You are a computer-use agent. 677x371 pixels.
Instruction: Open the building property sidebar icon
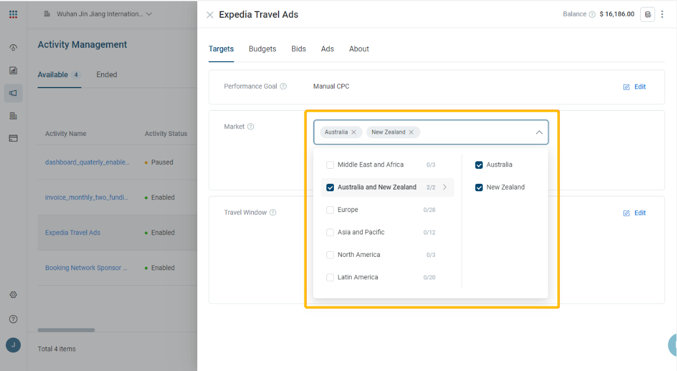coord(13,116)
